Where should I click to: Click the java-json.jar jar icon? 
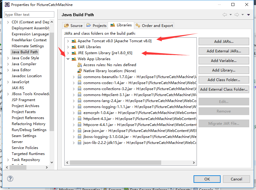tap(80, 131)
